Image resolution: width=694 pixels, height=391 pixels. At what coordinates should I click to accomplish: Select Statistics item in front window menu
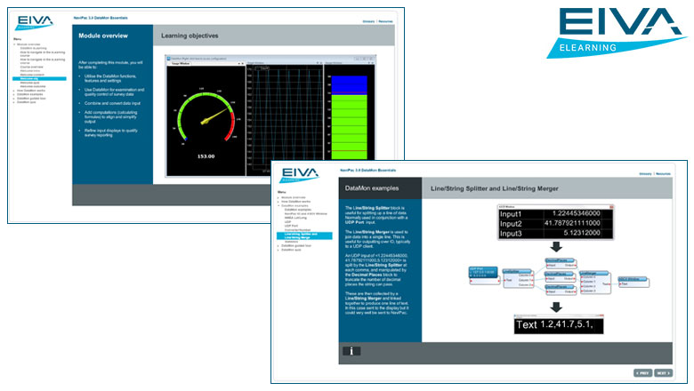(291, 242)
